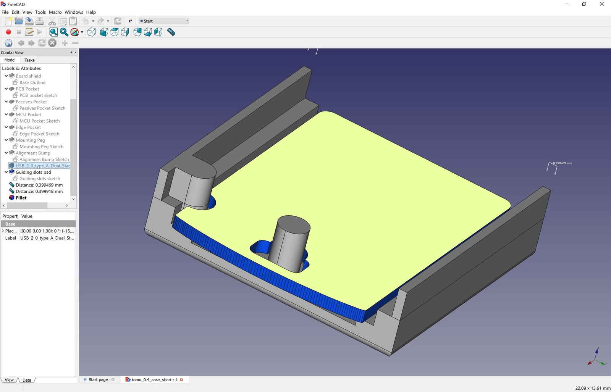
Task: Open the File menu
Action: click(x=5, y=12)
